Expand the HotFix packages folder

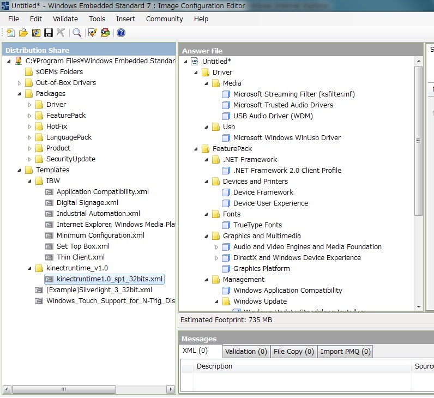pos(29,127)
